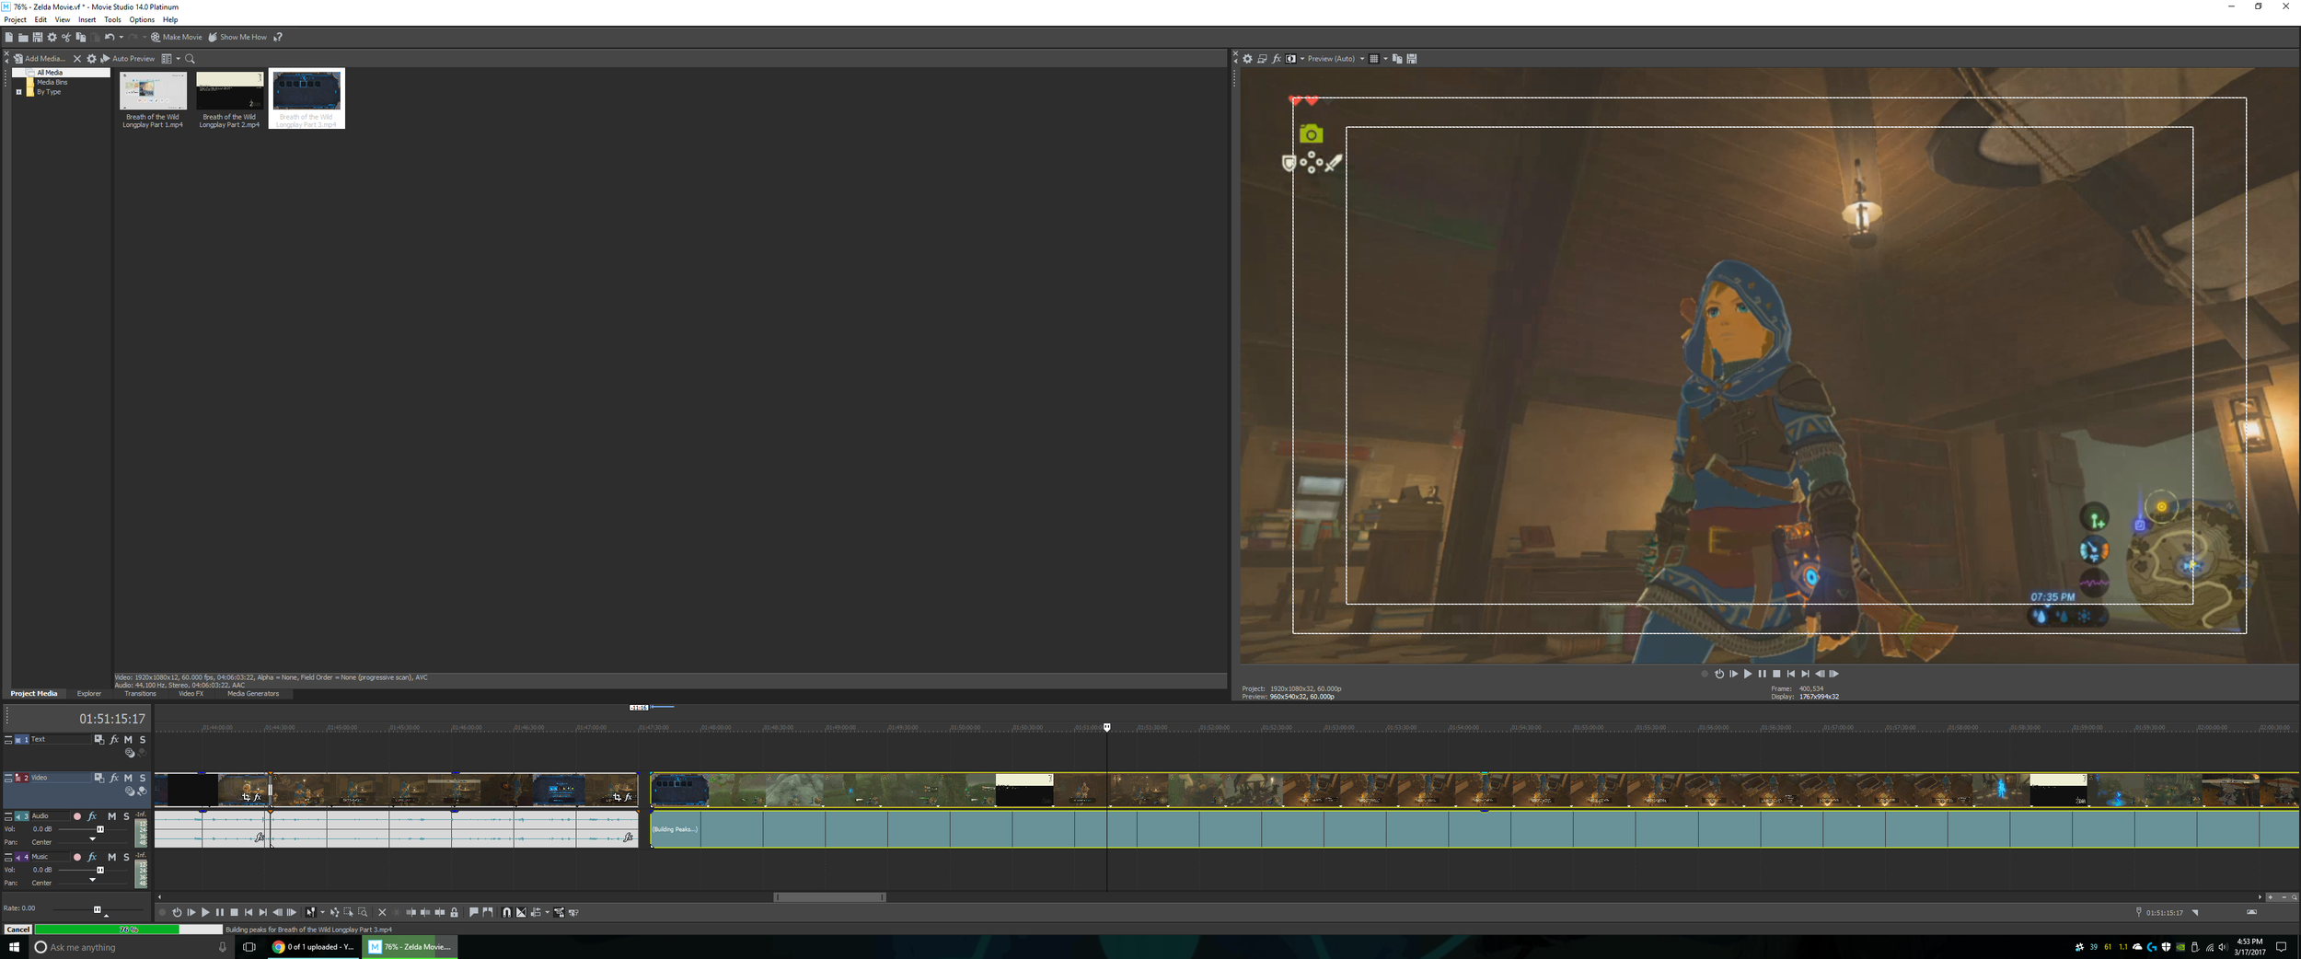Solo the Video track
Screen dimensions: 2301x959
point(143,779)
